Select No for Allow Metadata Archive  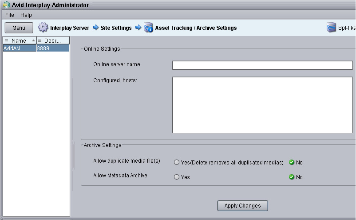292,177
